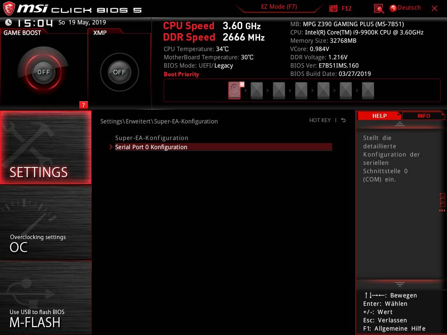Switch to EZ Mode (F7)
447x335 pixels.
[279, 7]
